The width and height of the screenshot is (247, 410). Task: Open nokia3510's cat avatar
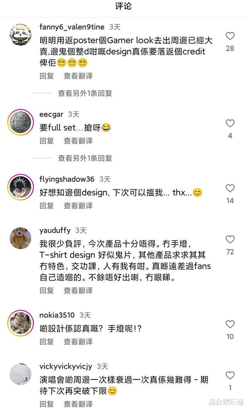point(20,323)
